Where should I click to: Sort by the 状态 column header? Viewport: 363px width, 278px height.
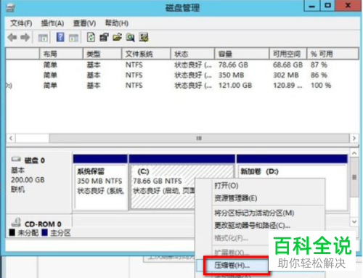[193, 54]
